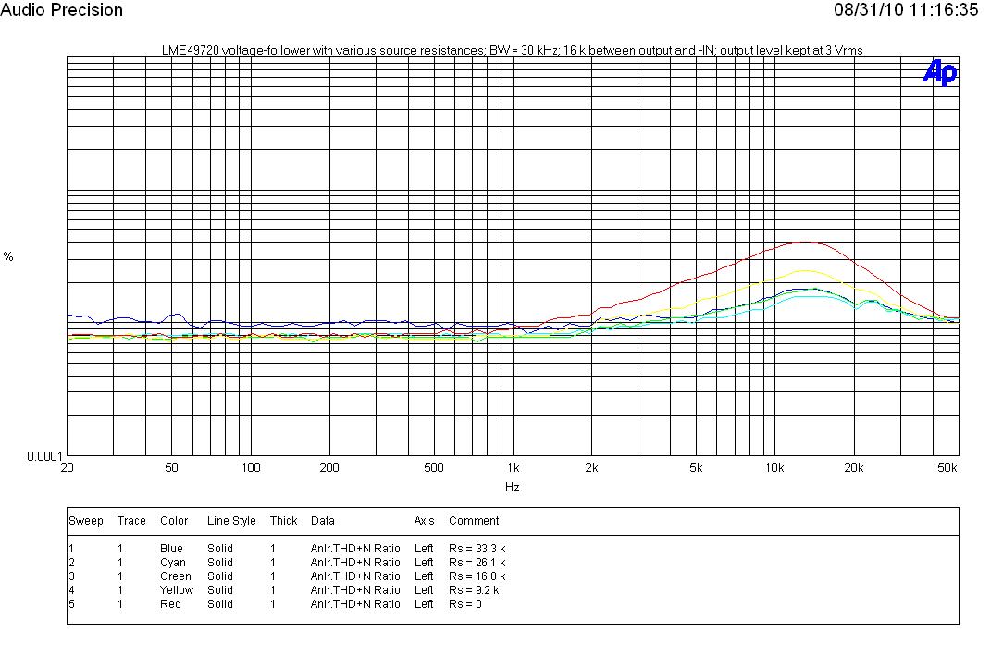Select the 'Cyan' color cell in legend
Viewport: 1003px width, 669px height.
coord(173,563)
